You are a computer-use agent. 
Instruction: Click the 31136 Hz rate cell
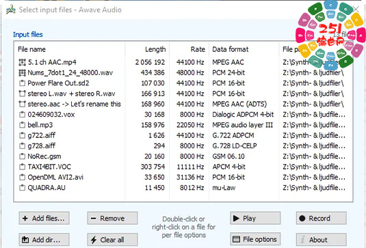(x=190, y=178)
